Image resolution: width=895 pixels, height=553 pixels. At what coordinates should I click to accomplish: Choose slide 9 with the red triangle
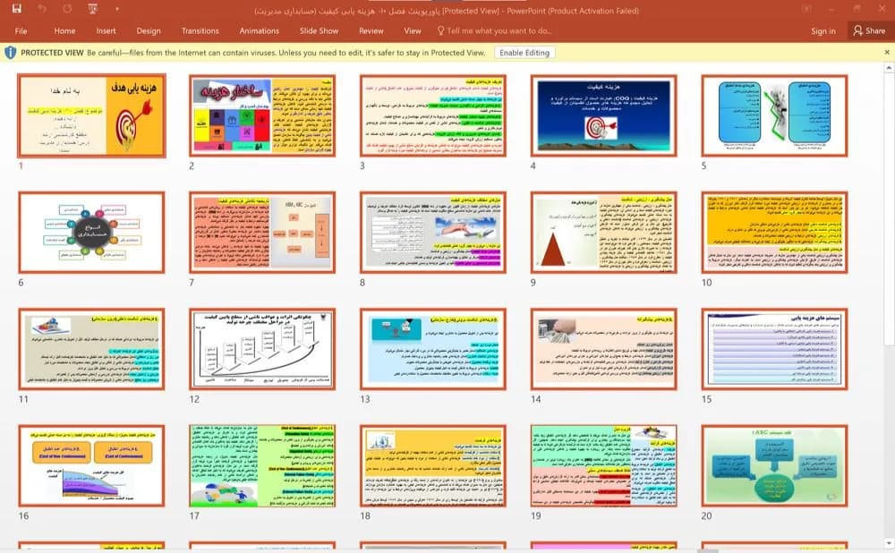(x=604, y=233)
